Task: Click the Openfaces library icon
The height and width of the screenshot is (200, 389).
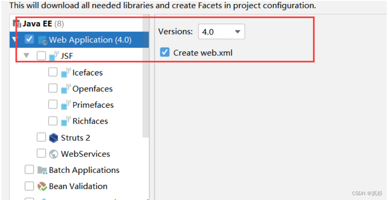Action: tap(66, 89)
